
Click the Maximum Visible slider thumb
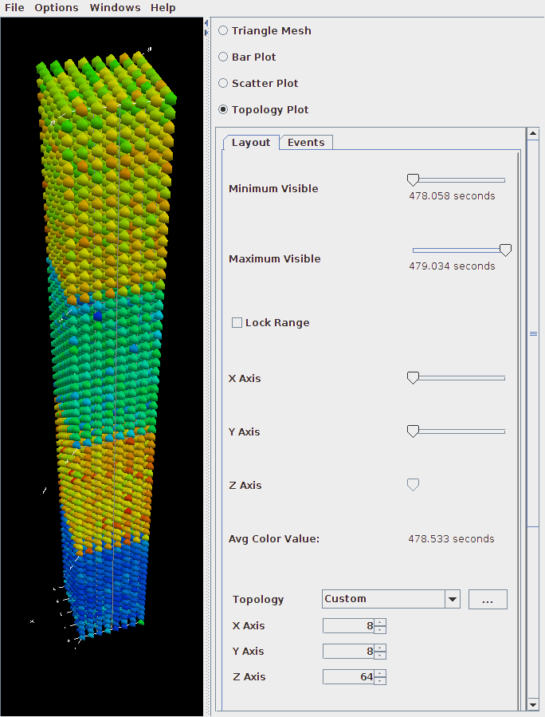coord(505,250)
